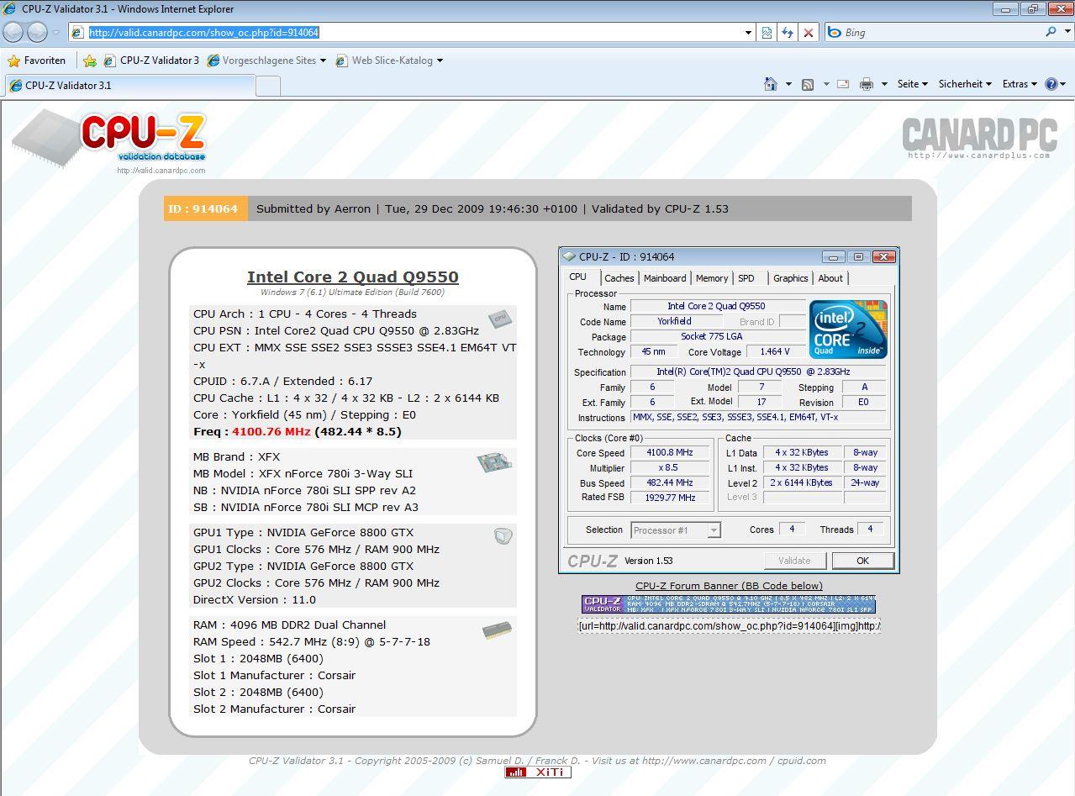
Task: Select the CPU-Z Validator 3.1 browser tab
Action: [x=129, y=86]
